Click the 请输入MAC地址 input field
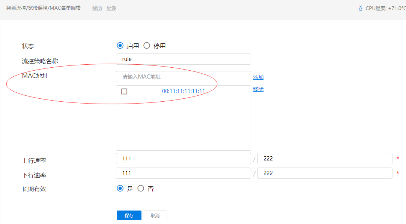Viewport: 406px width, 224px height. click(x=183, y=77)
